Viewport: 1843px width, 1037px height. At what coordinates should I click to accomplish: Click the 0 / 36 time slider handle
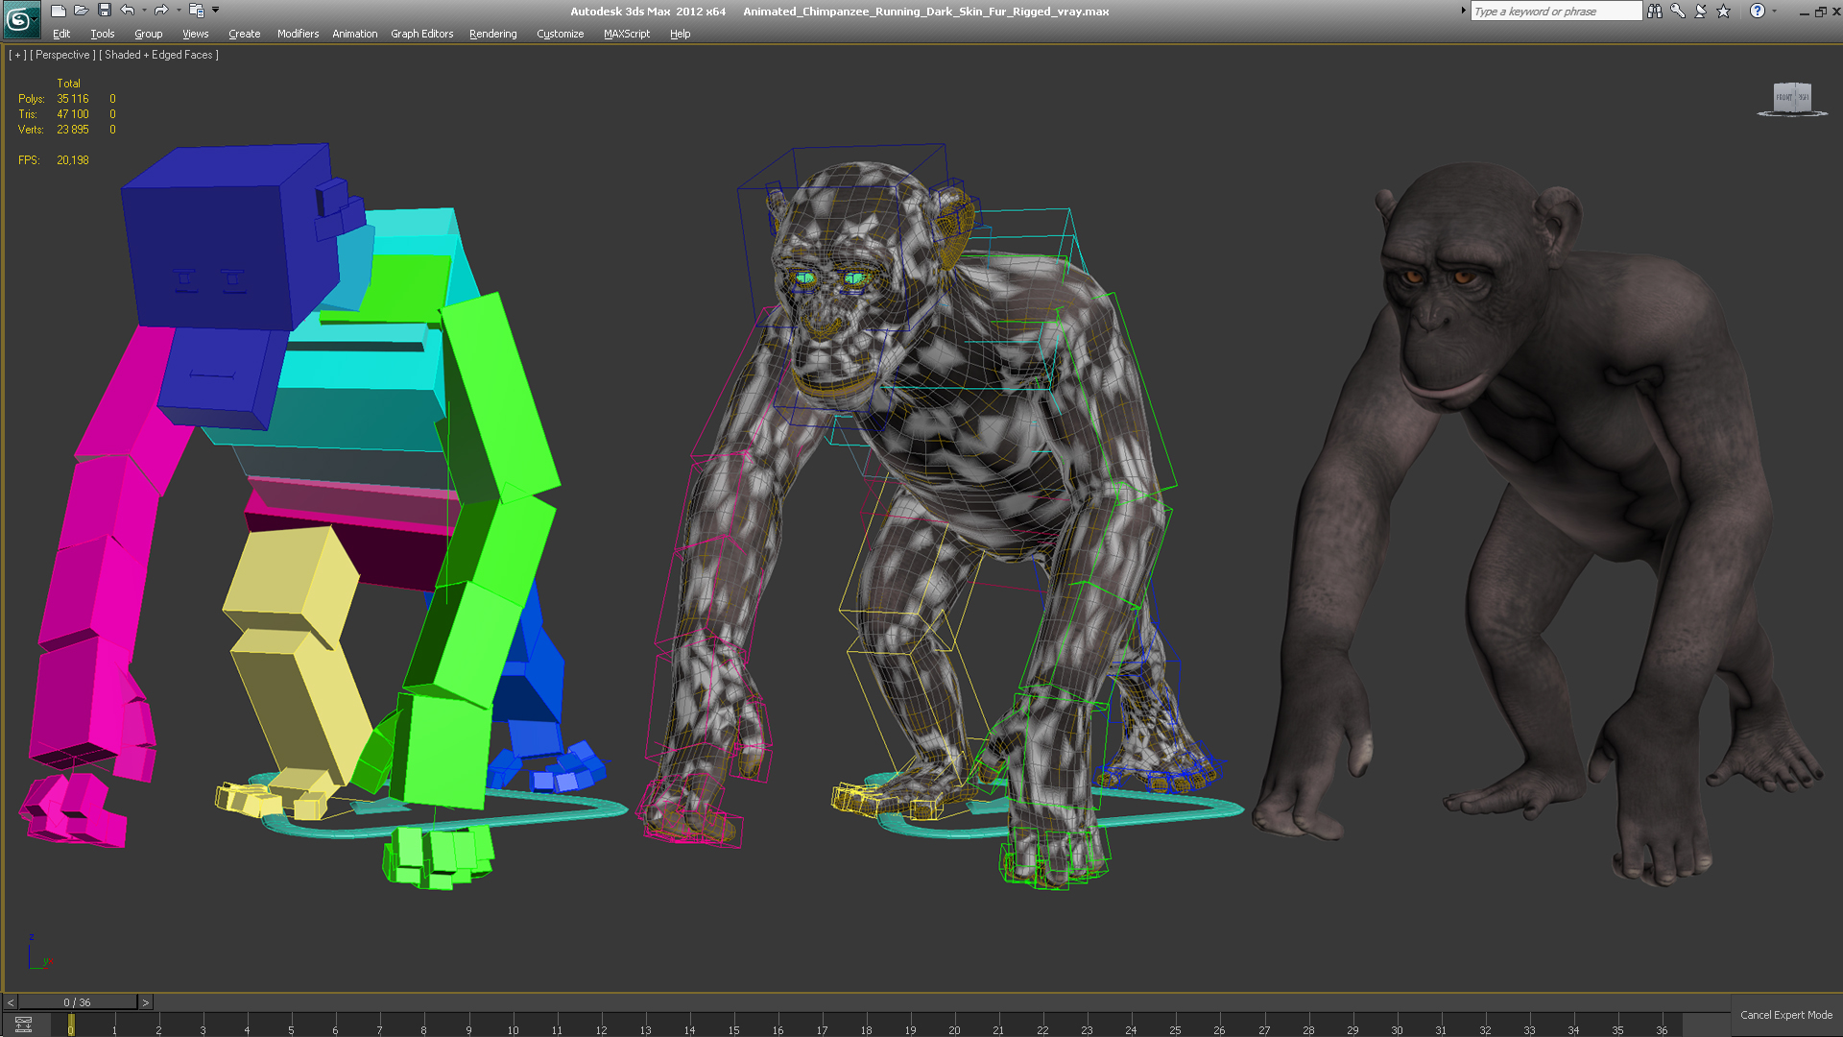click(78, 1002)
